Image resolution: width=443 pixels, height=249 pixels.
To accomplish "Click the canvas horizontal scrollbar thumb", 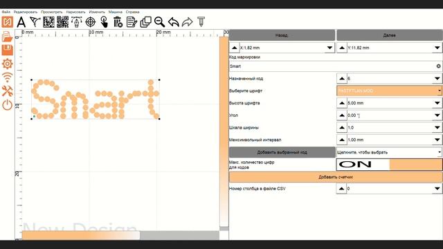I will pyautogui.click(x=81, y=235).
